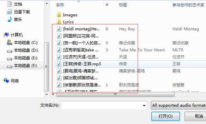Open the Lyrics folder icon
The height and width of the screenshot is (124, 206).
coord(59,22)
